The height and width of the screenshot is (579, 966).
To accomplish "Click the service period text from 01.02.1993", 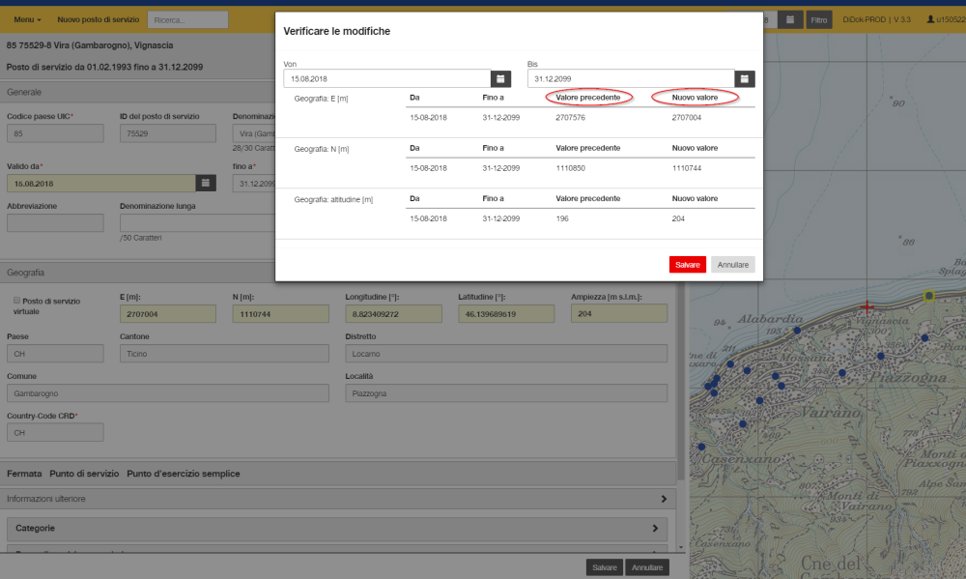I will click(x=104, y=68).
